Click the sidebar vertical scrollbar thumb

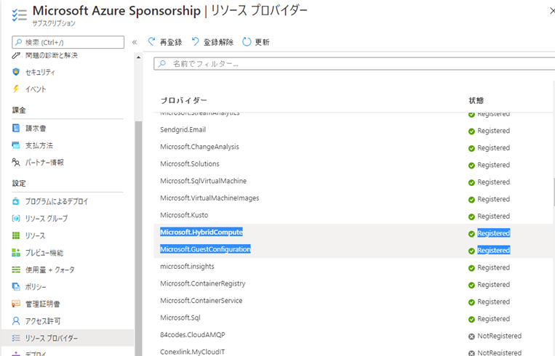tap(138, 238)
